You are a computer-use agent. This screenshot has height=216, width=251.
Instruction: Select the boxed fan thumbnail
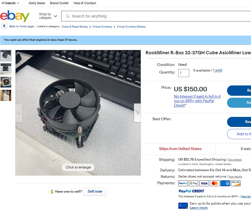pos(6,82)
